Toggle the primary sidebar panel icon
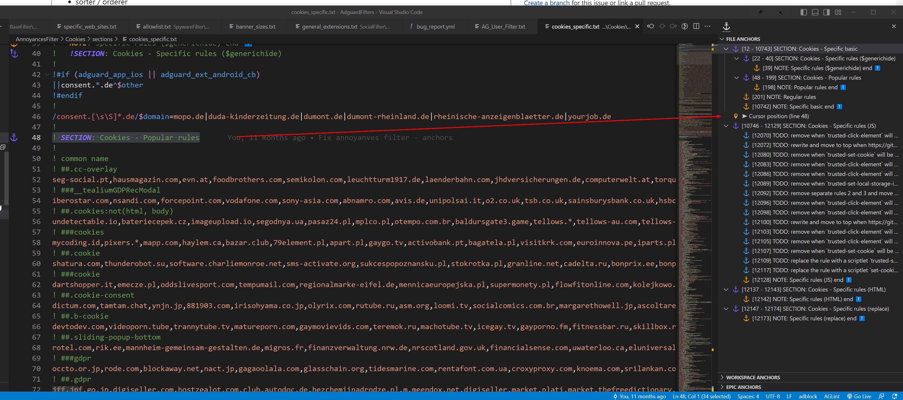 (x=803, y=12)
